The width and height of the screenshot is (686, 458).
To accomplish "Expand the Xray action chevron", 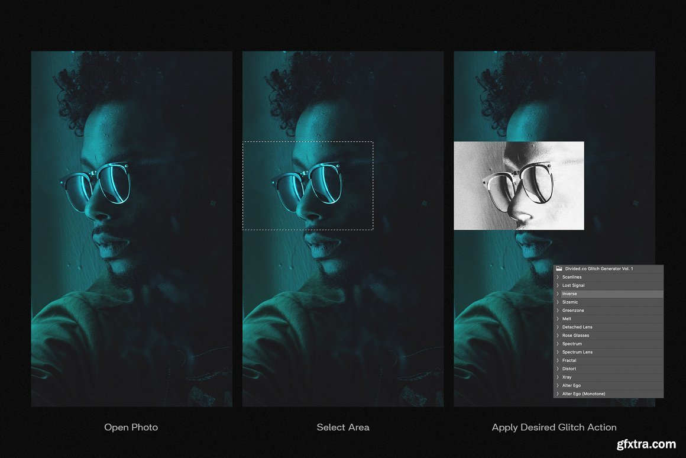I will [558, 377].
